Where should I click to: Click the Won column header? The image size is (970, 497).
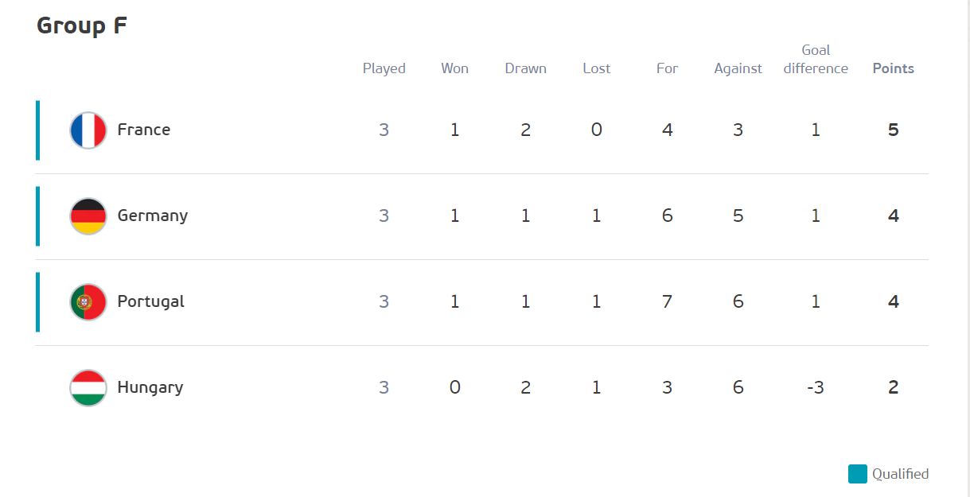[x=455, y=68]
